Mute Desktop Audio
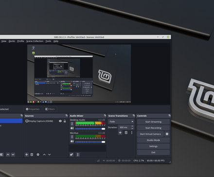Viewport: 214px width, 177px height. (72, 128)
